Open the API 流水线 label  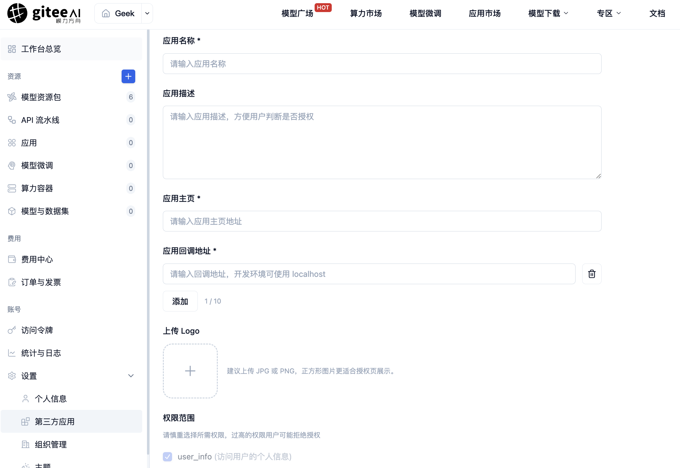[x=40, y=120]
